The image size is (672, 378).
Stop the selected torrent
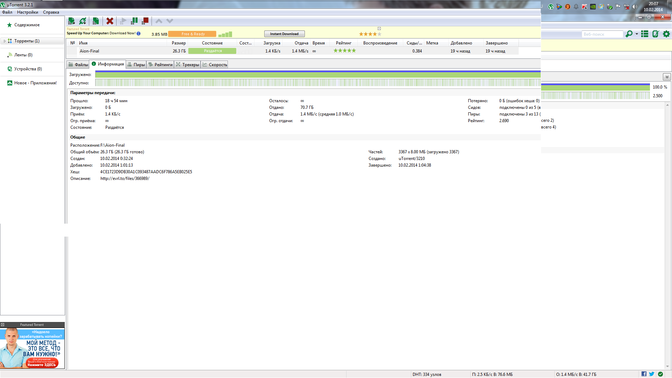click(145, 21)
